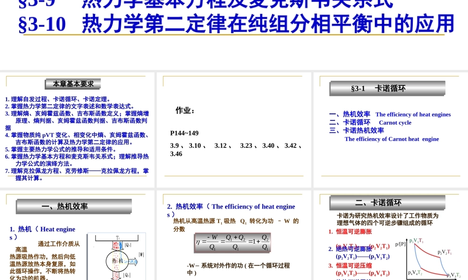Click the heat engine 热机 circle diagram

pos(117,261)
